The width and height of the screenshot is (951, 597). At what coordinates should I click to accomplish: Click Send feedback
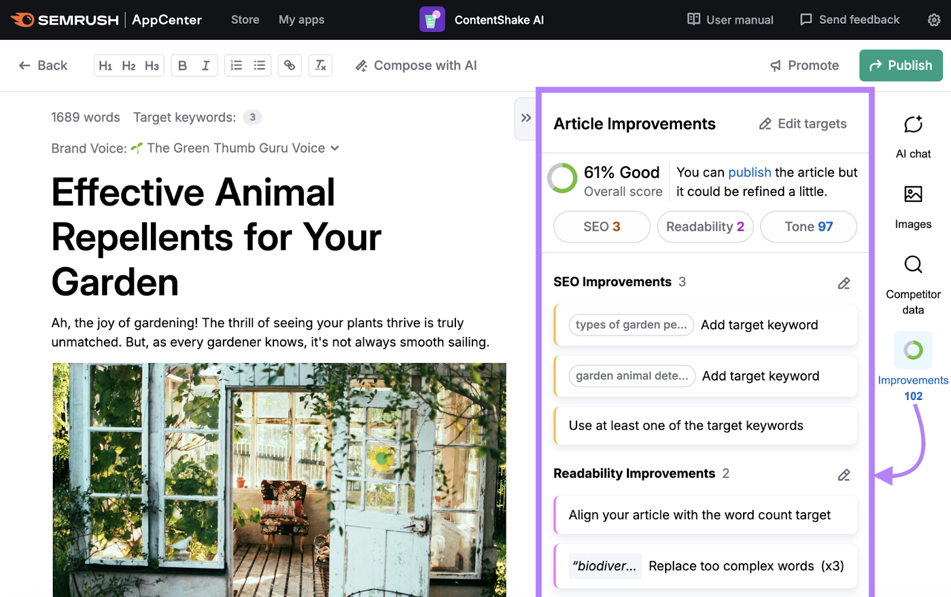(849, 20)
